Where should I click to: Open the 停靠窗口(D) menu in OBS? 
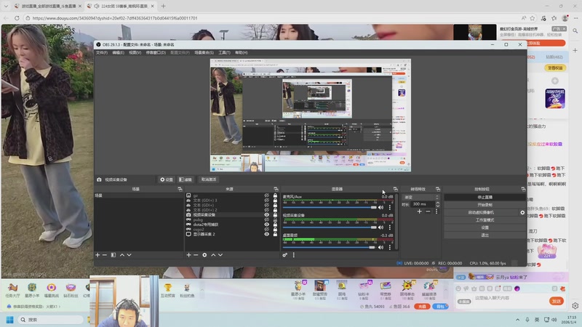click(156, 52)
